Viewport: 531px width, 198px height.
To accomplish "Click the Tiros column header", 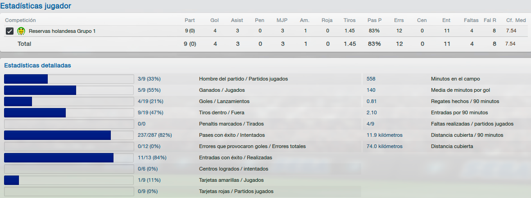I will tap(349, 20).
